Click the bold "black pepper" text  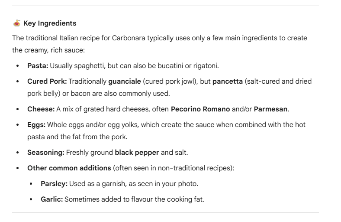133,152
